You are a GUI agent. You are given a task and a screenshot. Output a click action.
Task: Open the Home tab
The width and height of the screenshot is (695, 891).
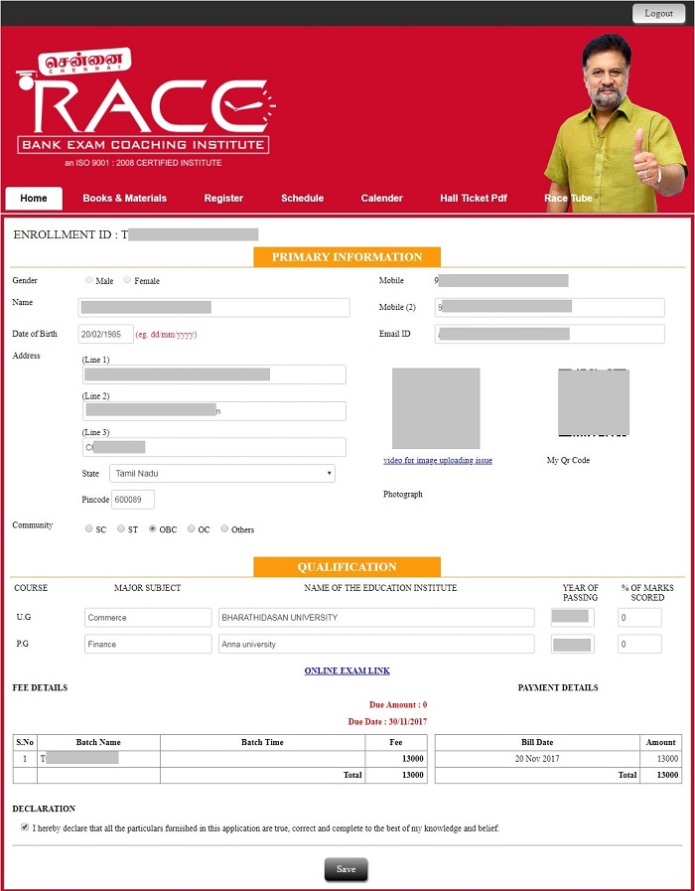coord(34,199)
